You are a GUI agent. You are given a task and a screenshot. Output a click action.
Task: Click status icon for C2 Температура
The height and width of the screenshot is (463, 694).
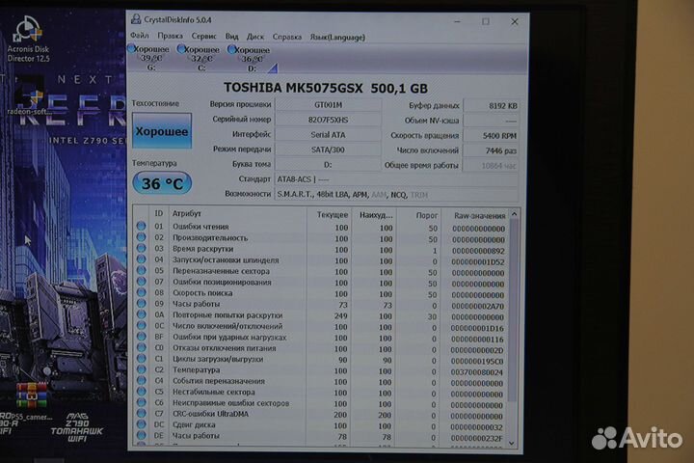coord(141,369)
